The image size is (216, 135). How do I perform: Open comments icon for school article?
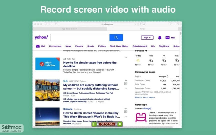click(126, 83)
